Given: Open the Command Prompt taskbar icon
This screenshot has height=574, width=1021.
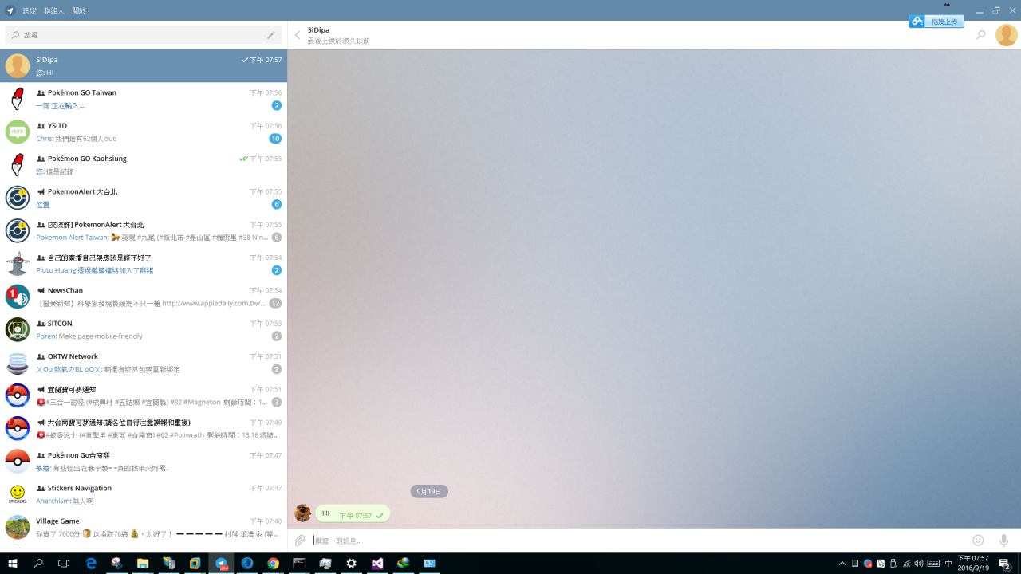Looking at the screenshot, I should (x=299, y=563).
